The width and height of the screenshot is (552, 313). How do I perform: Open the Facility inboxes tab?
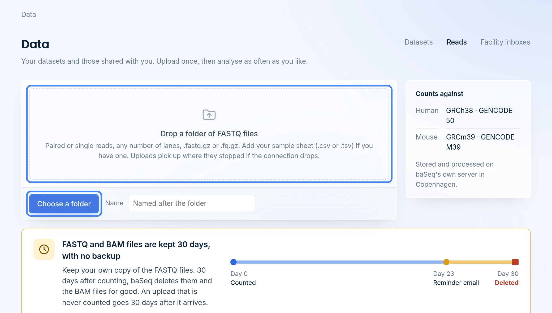point(505,42)
